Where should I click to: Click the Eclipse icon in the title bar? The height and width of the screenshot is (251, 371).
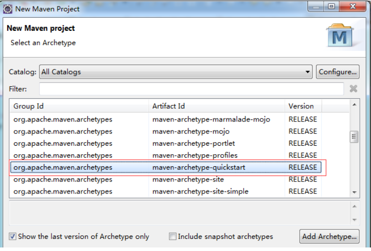pos(8,9)
